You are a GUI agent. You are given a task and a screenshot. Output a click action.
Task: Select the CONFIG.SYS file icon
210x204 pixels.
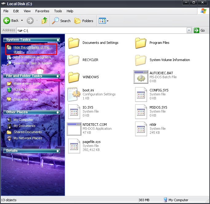tap(141, 94)
